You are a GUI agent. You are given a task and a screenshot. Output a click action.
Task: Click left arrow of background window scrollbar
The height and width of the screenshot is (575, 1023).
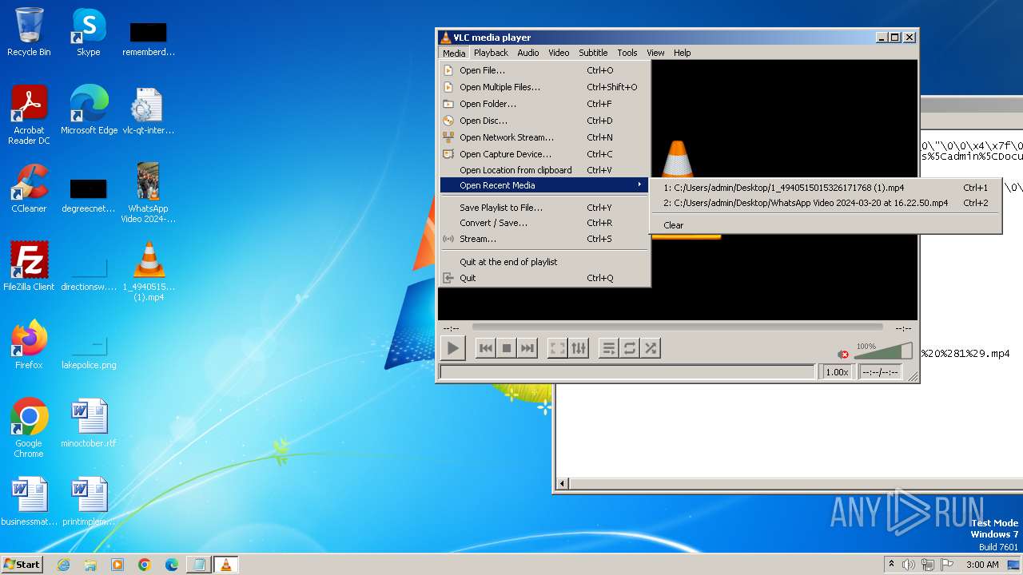(x=563, y=483)
